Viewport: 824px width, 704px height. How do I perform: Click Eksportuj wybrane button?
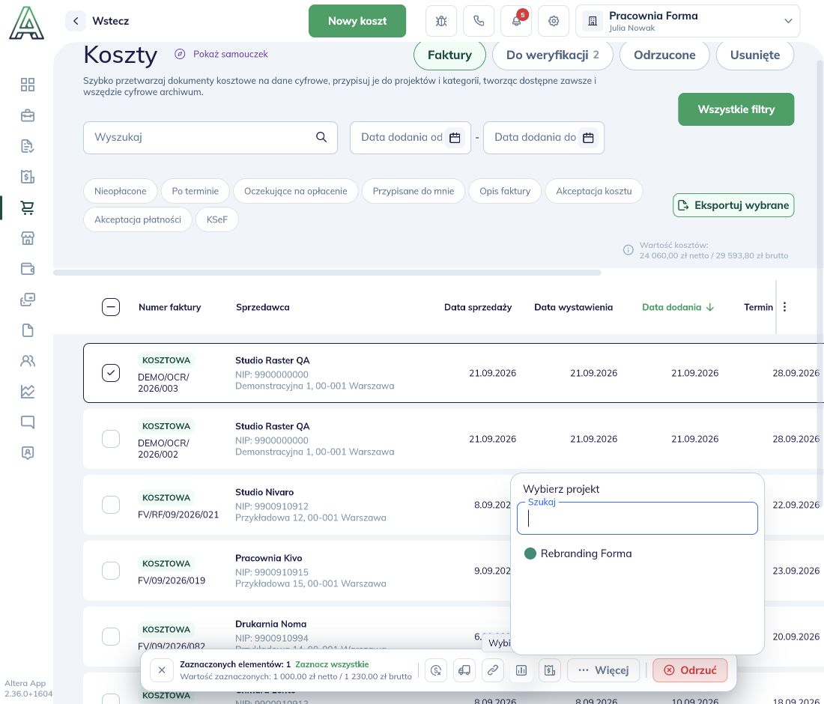pos(733,205)
